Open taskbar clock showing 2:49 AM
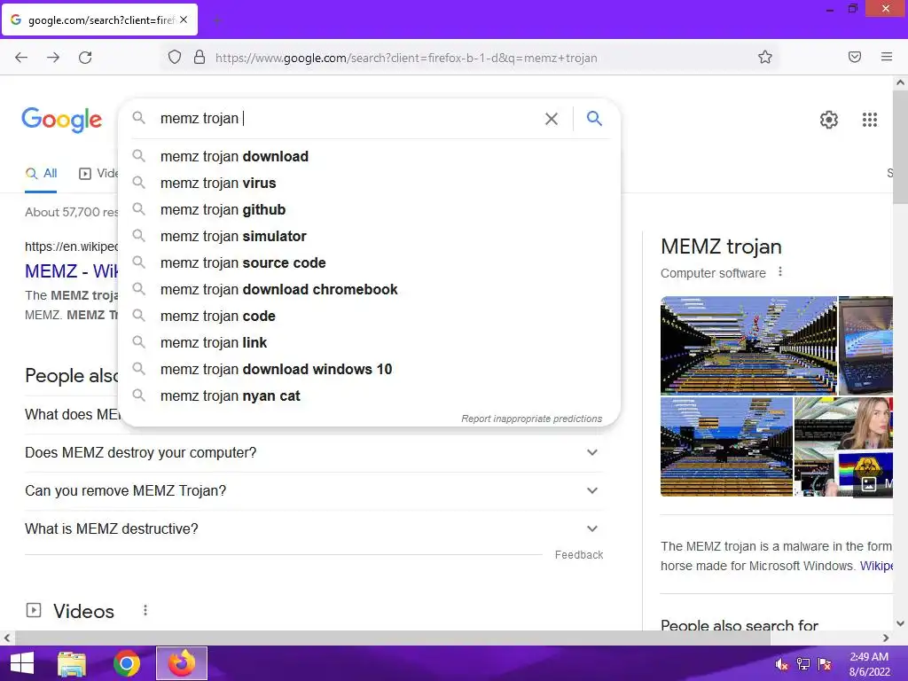Viewport: 908px width, 681px height. (869, 664)
